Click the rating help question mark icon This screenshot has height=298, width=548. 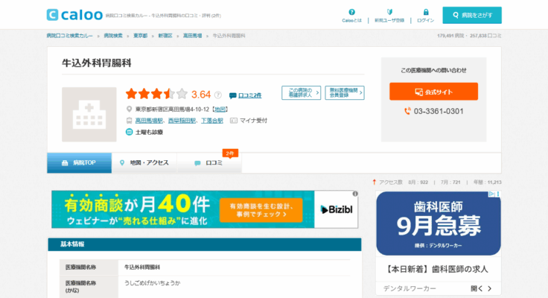coord(218,95)
